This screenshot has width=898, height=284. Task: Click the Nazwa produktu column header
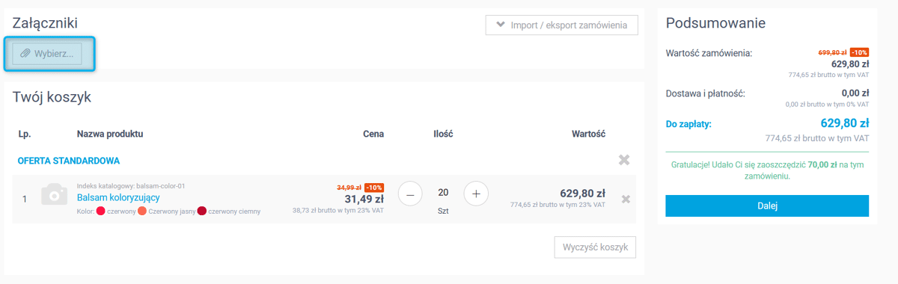click(110, 134)
